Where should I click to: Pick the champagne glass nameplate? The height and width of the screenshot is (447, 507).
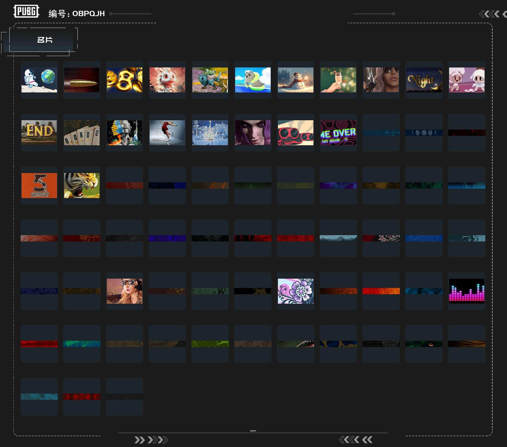coord(338,80)
